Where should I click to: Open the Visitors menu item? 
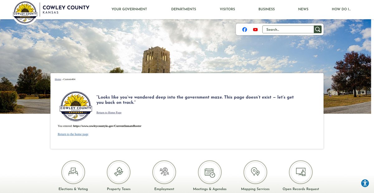(x=227, y=9)
